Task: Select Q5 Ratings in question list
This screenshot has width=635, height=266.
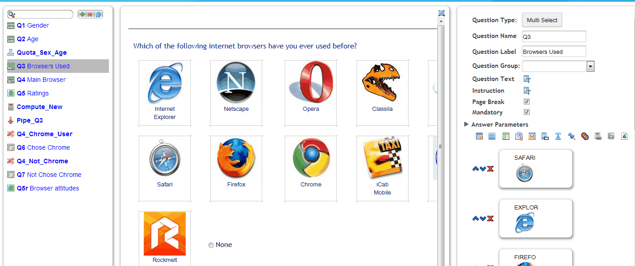Action: 33,93
